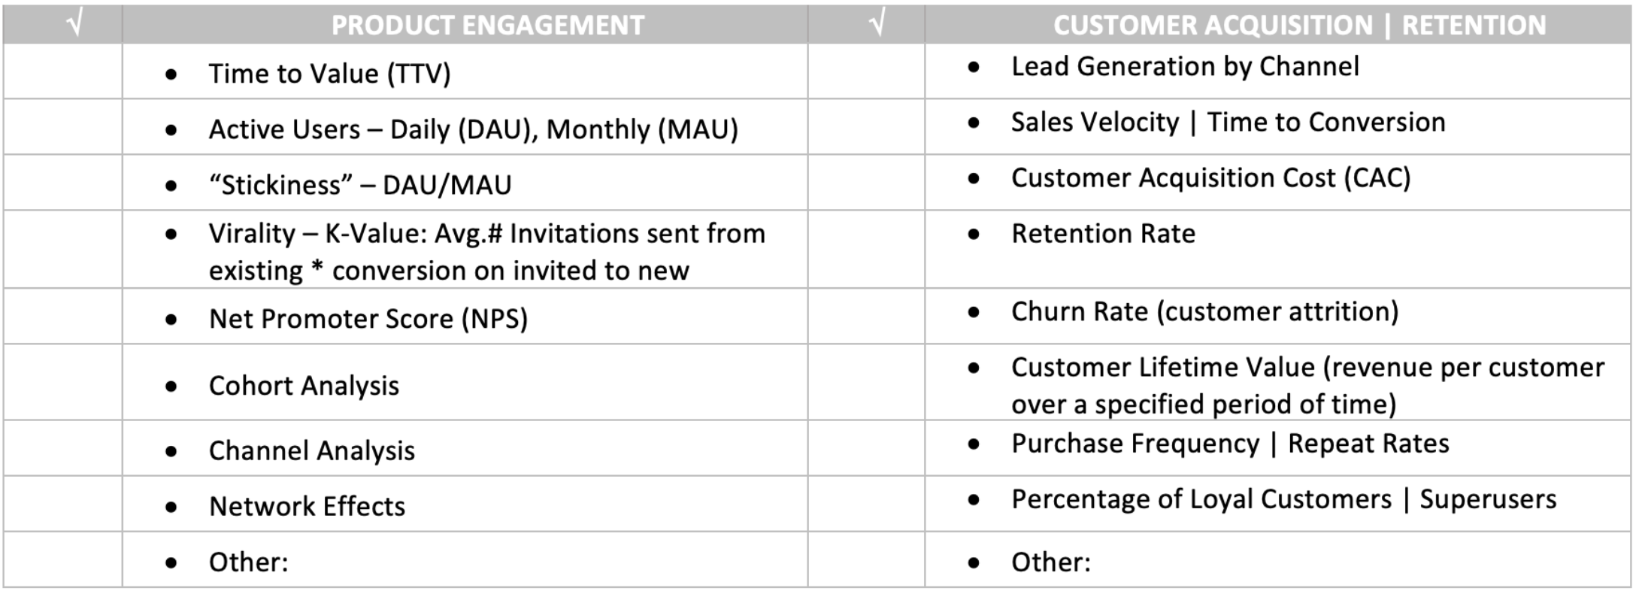Tick the box left of Lead Generation by Channel
1636x591 pixels.
click(866, 71)
